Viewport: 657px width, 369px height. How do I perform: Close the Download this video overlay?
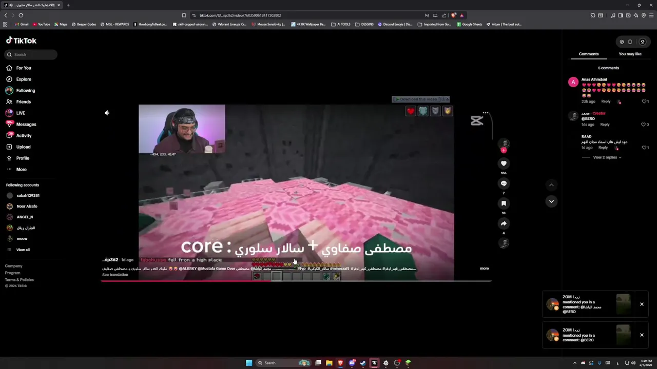click(447, 99)
